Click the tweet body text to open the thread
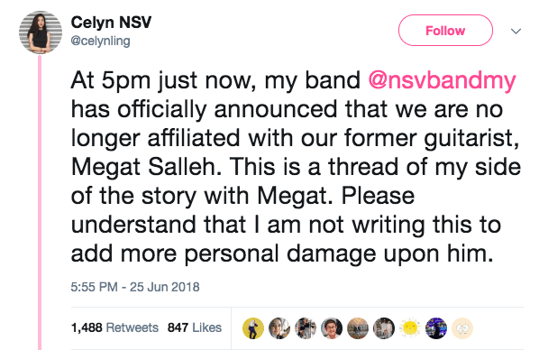Image resolution: width=539 pixels, height=350 pixels. point(296,167)
